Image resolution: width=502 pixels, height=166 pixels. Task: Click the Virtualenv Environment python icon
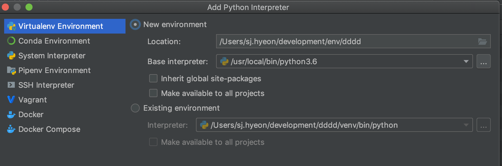pyautogui.click(x=11, y=26)
